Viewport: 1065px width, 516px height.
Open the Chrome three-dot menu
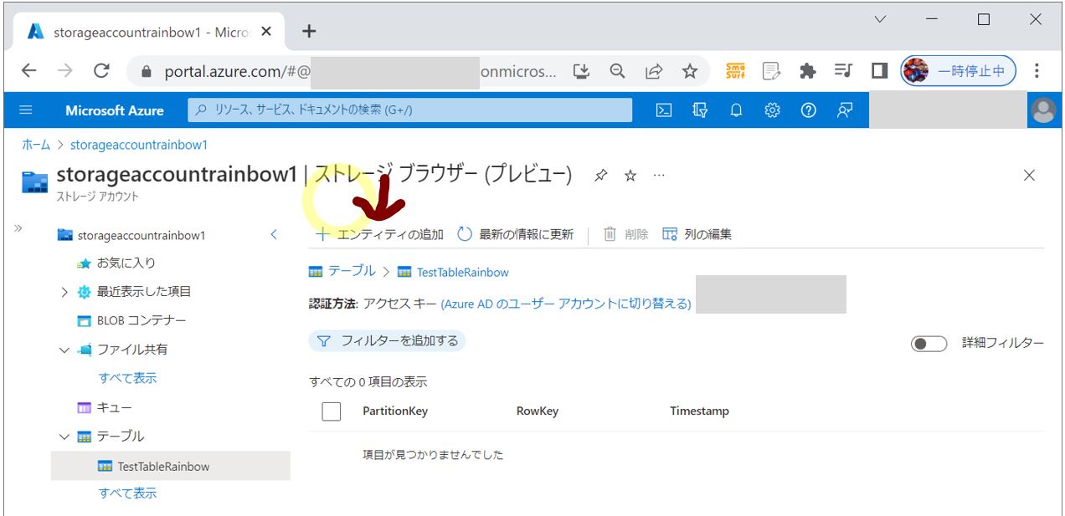click(x=1037, y=71)
